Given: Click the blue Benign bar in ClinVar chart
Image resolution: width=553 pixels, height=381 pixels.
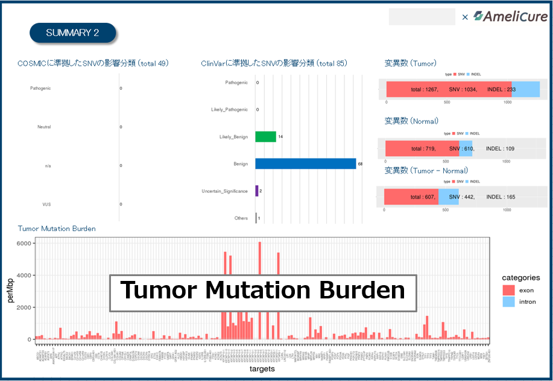Looking at the screenshot, I should coord(305,164).
